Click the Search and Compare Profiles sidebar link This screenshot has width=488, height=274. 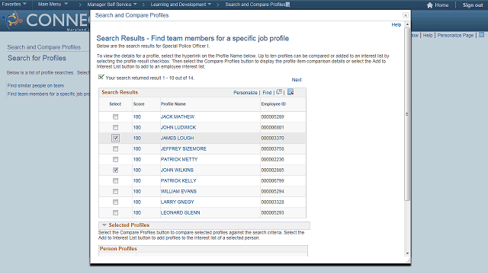[44, 47]
